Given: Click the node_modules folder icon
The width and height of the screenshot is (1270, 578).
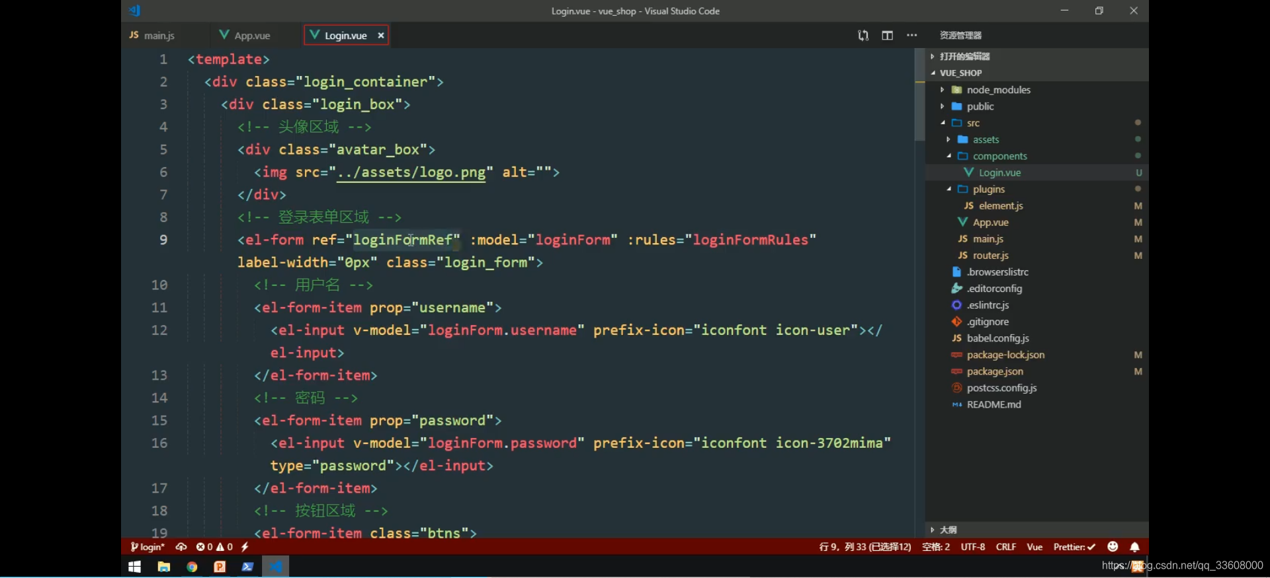Looking at the screenshot, I should coord(956,90).
